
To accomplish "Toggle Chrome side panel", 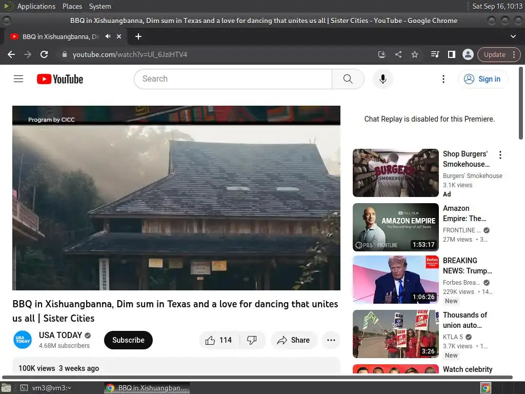I will point(451,54).
